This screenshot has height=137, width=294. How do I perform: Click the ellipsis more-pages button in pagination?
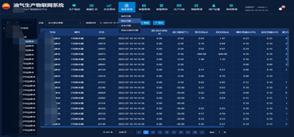[x=188, y=132]
